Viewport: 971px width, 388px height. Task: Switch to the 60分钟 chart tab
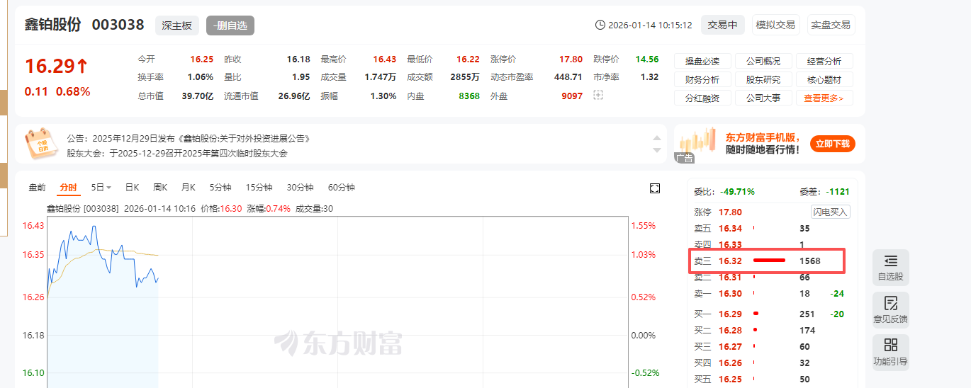click(x=341, y=188)
